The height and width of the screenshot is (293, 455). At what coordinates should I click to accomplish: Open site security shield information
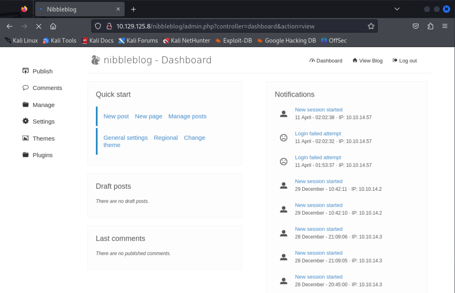click(x=98, y=26)
